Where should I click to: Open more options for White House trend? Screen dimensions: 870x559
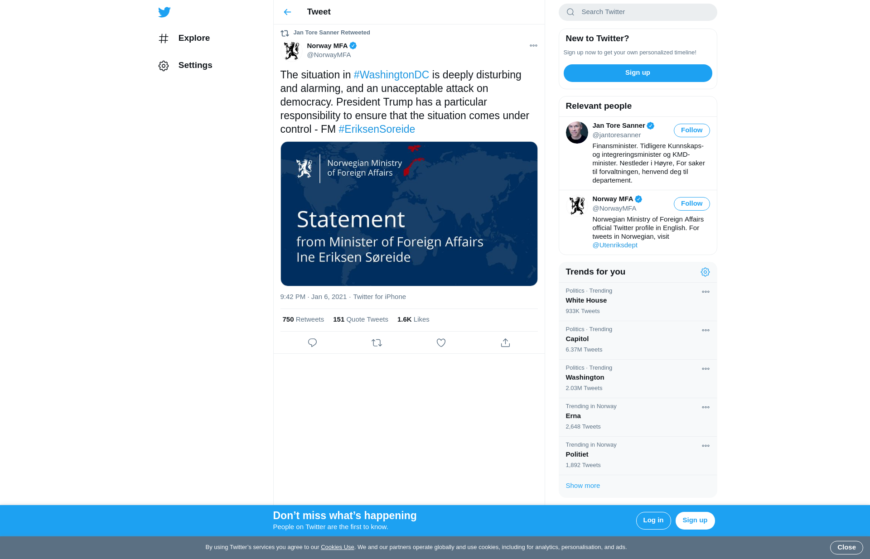[706, 292]
